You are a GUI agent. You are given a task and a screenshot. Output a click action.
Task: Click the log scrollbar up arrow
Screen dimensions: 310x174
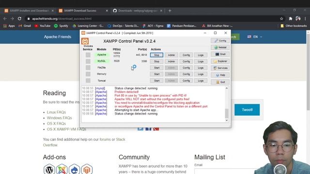(x=227, y=88)
